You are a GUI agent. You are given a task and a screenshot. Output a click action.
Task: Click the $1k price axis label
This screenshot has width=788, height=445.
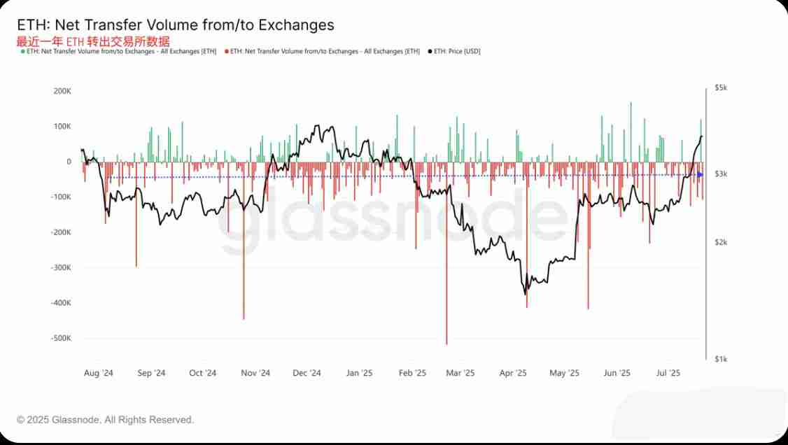pyautogui.click(x=721, y=358)
